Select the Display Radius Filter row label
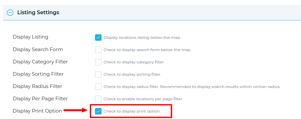This screenshot has width=301, height=119. (x=37, y=86)
